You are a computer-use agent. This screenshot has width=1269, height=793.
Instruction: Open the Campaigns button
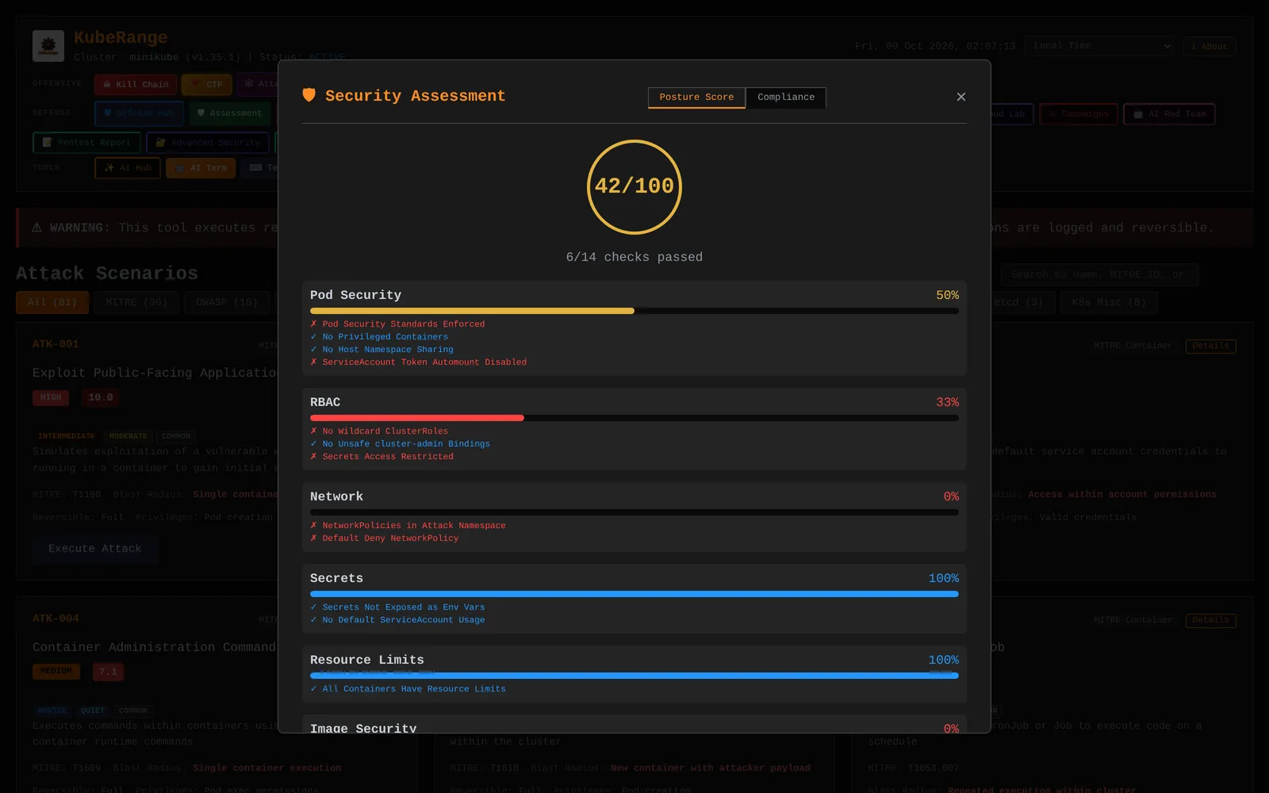(1079, 114)
